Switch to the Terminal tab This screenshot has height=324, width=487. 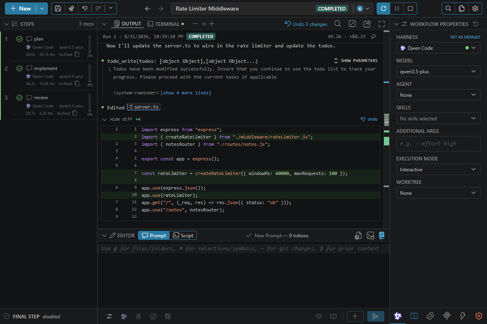pyautogui.click(x=166, y=24)
